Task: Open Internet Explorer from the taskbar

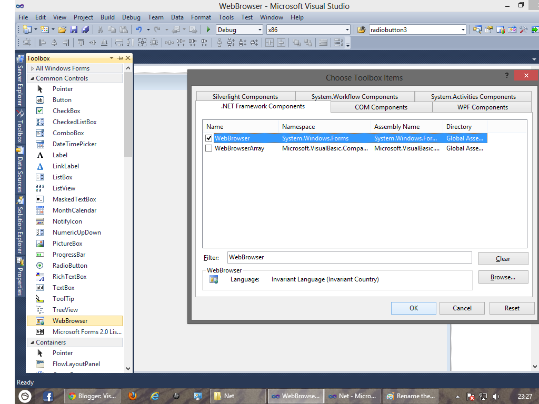Action: click(155, 396)
